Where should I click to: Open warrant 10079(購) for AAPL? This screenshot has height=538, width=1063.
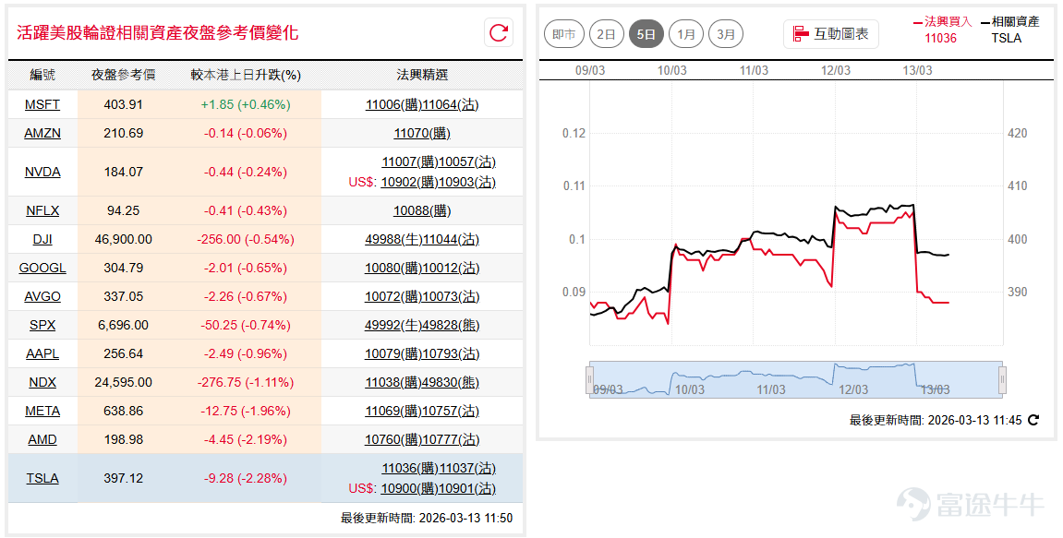(x=393, y=353)
